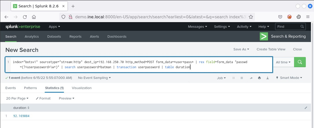
Task: Open the No Event Sampling dropdown
Action: point(94,78)
